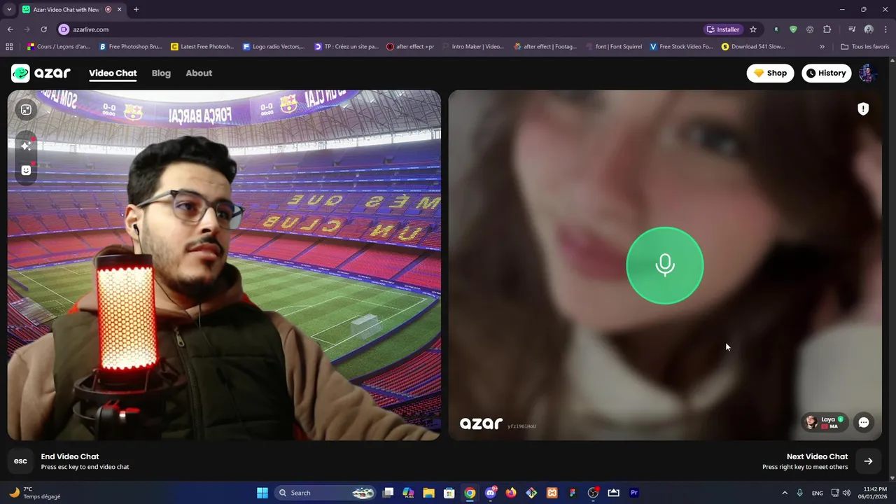This screenshot has height=504, width=896.
Task: Click the taskbar Search box
Action: click(x=325, y=493)
